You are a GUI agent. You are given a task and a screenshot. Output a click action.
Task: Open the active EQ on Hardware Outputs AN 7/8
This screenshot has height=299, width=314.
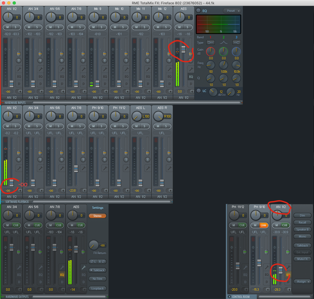[62, 275]
